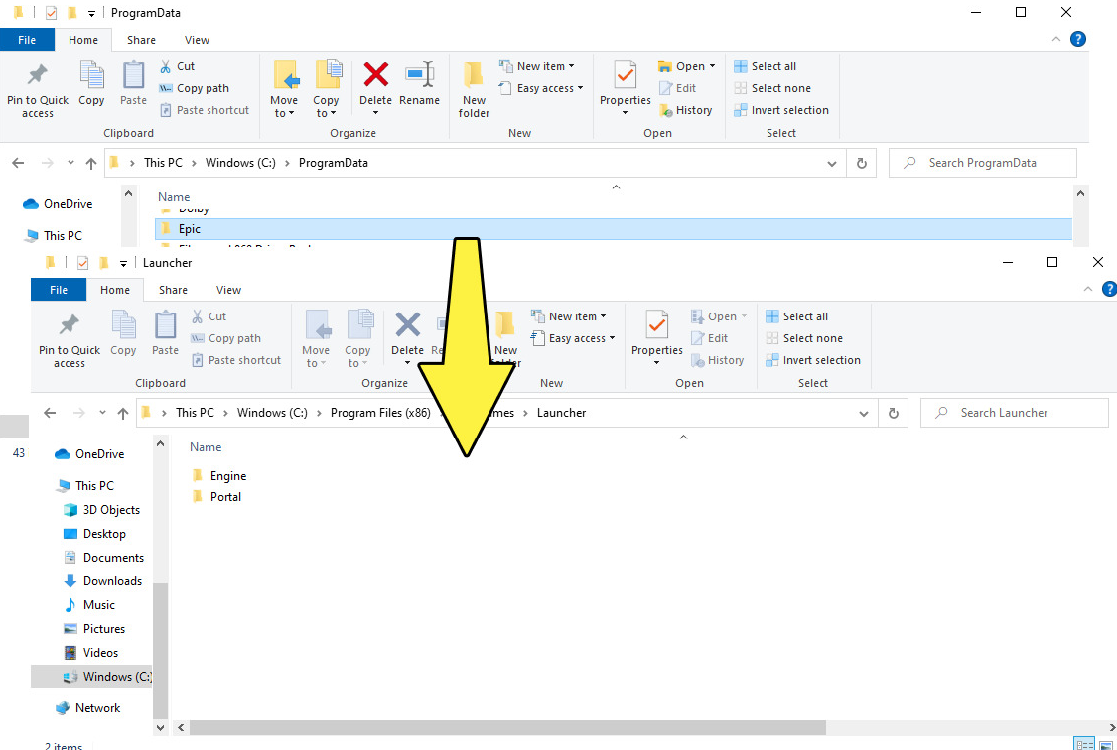Open View tab in Launcher window
Viewport: 1117px width, 750px height.
point(228,290)
